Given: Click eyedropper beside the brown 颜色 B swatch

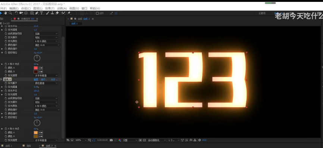Looking at the screenshot, I should click(x=41, y=136).
